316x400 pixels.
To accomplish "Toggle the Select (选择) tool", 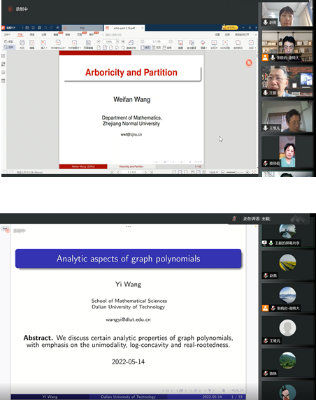I will click(x=8, y=47).
